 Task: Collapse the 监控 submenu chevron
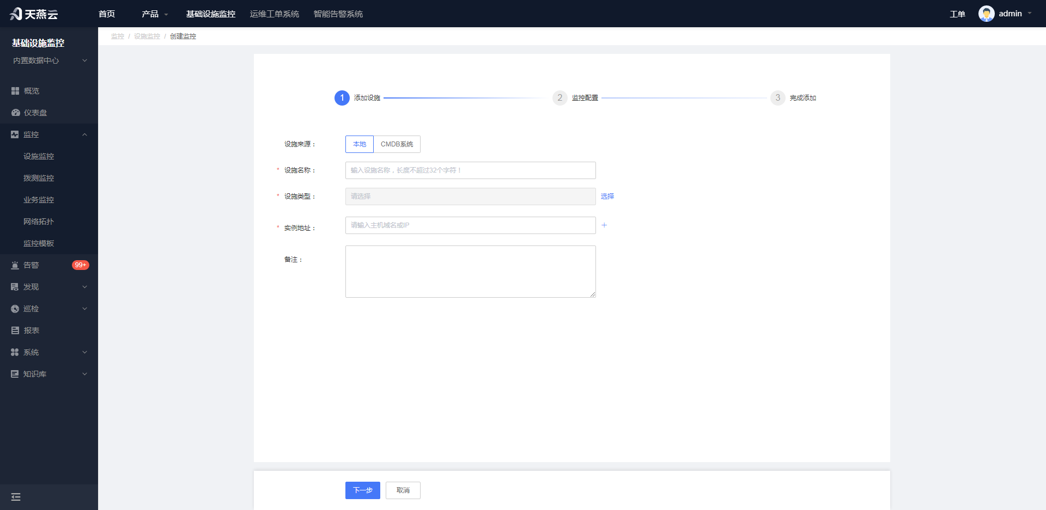tap(84, 134)
